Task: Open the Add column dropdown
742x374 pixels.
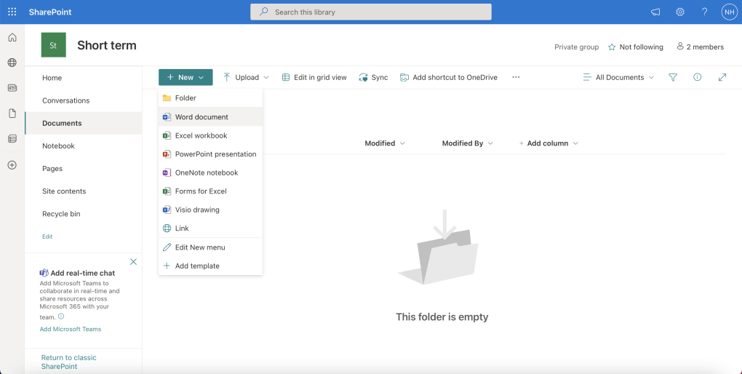Action: point(548,143)
